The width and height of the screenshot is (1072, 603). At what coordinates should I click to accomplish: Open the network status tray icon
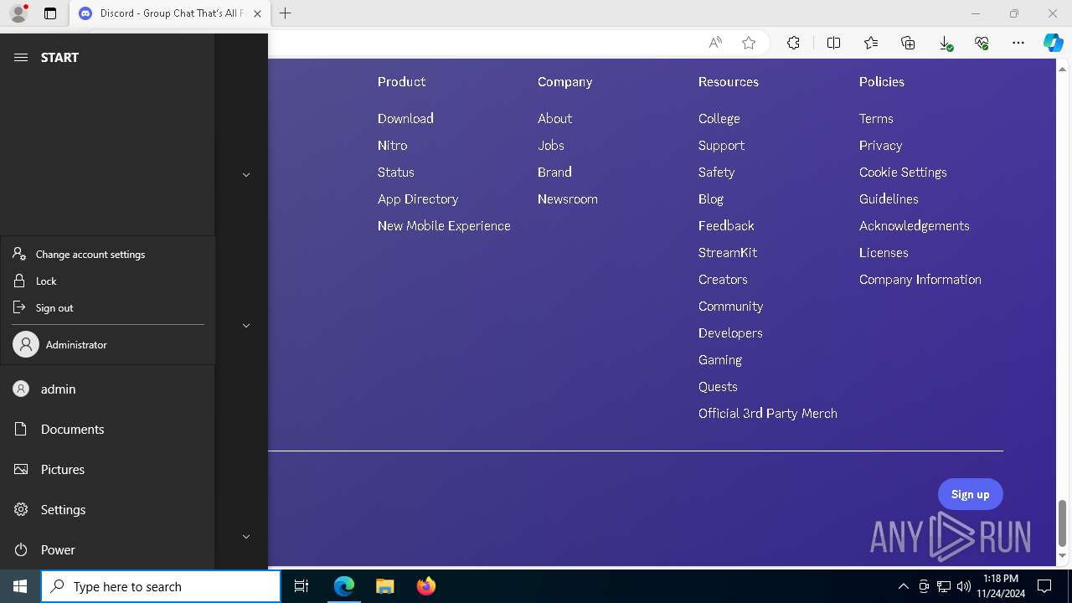tap(943, 586)
